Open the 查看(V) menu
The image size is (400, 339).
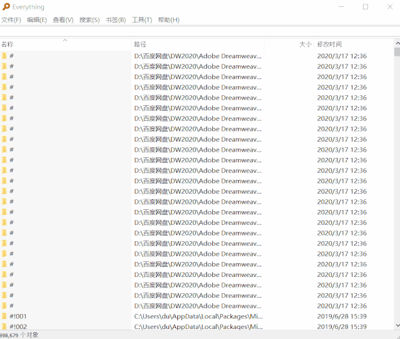click(x=63, y=20)
